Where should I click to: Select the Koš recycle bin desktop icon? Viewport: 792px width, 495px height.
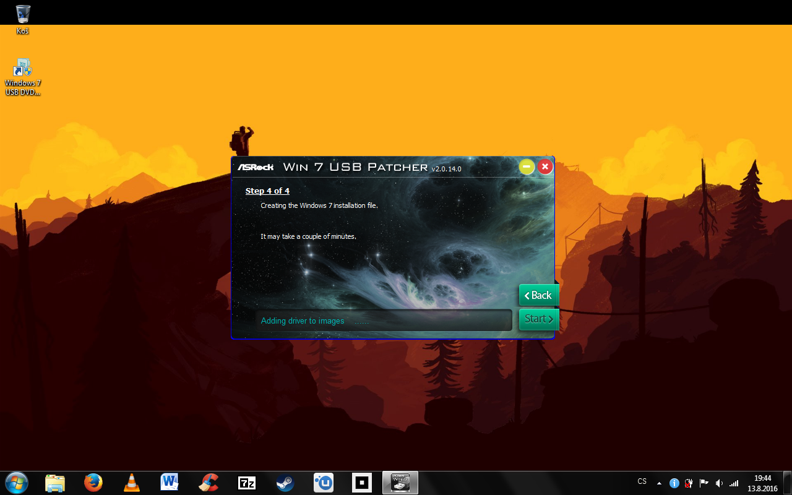click(x=23, y=19)
